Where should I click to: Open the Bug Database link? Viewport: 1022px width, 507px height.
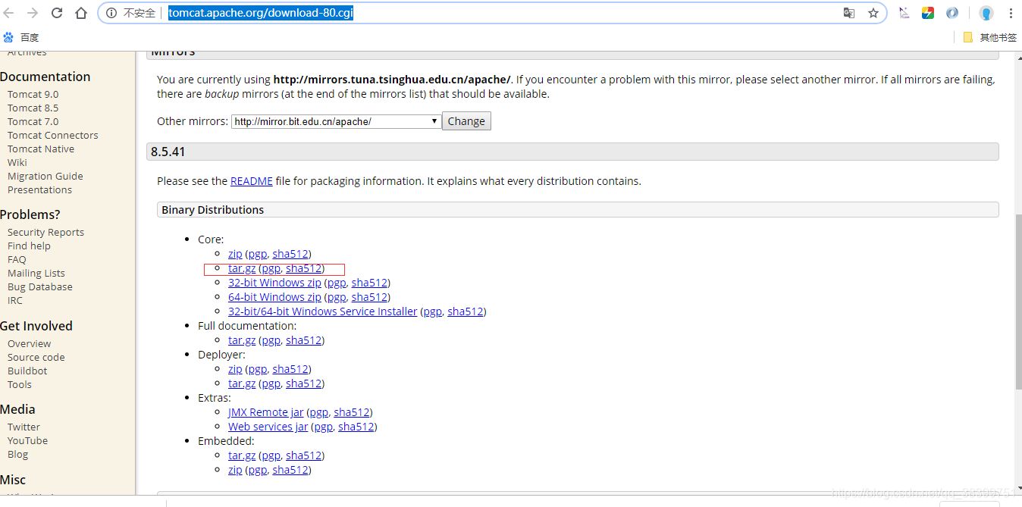pos(40,286)
